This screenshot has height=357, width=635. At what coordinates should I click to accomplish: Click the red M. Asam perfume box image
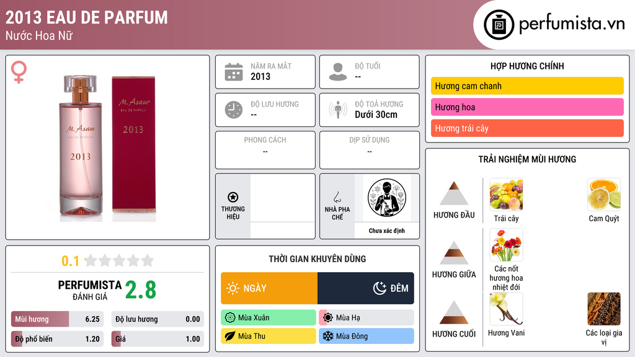(x=134, y=144)
